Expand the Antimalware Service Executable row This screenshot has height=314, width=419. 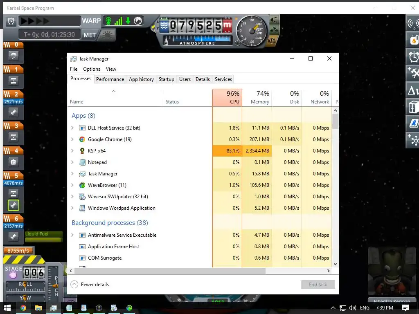72,235
